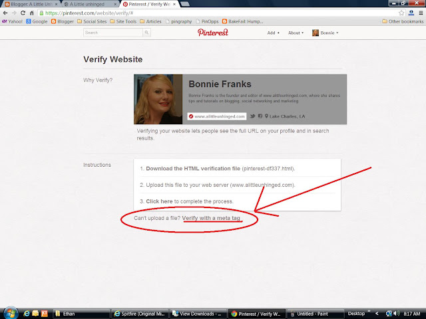Go to browser home icon
The height and width of the screenshot is (319, 426).
coord(32,13)
